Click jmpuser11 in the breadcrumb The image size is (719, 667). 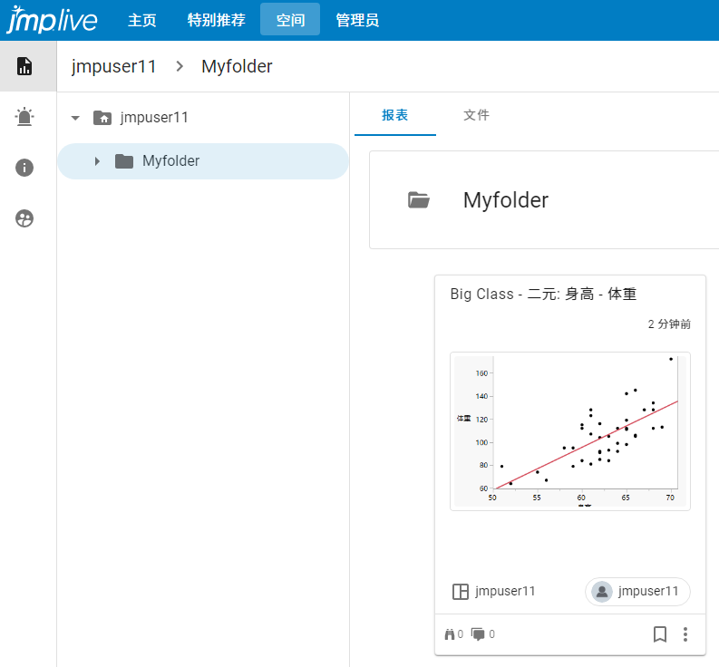coord(114,66)
